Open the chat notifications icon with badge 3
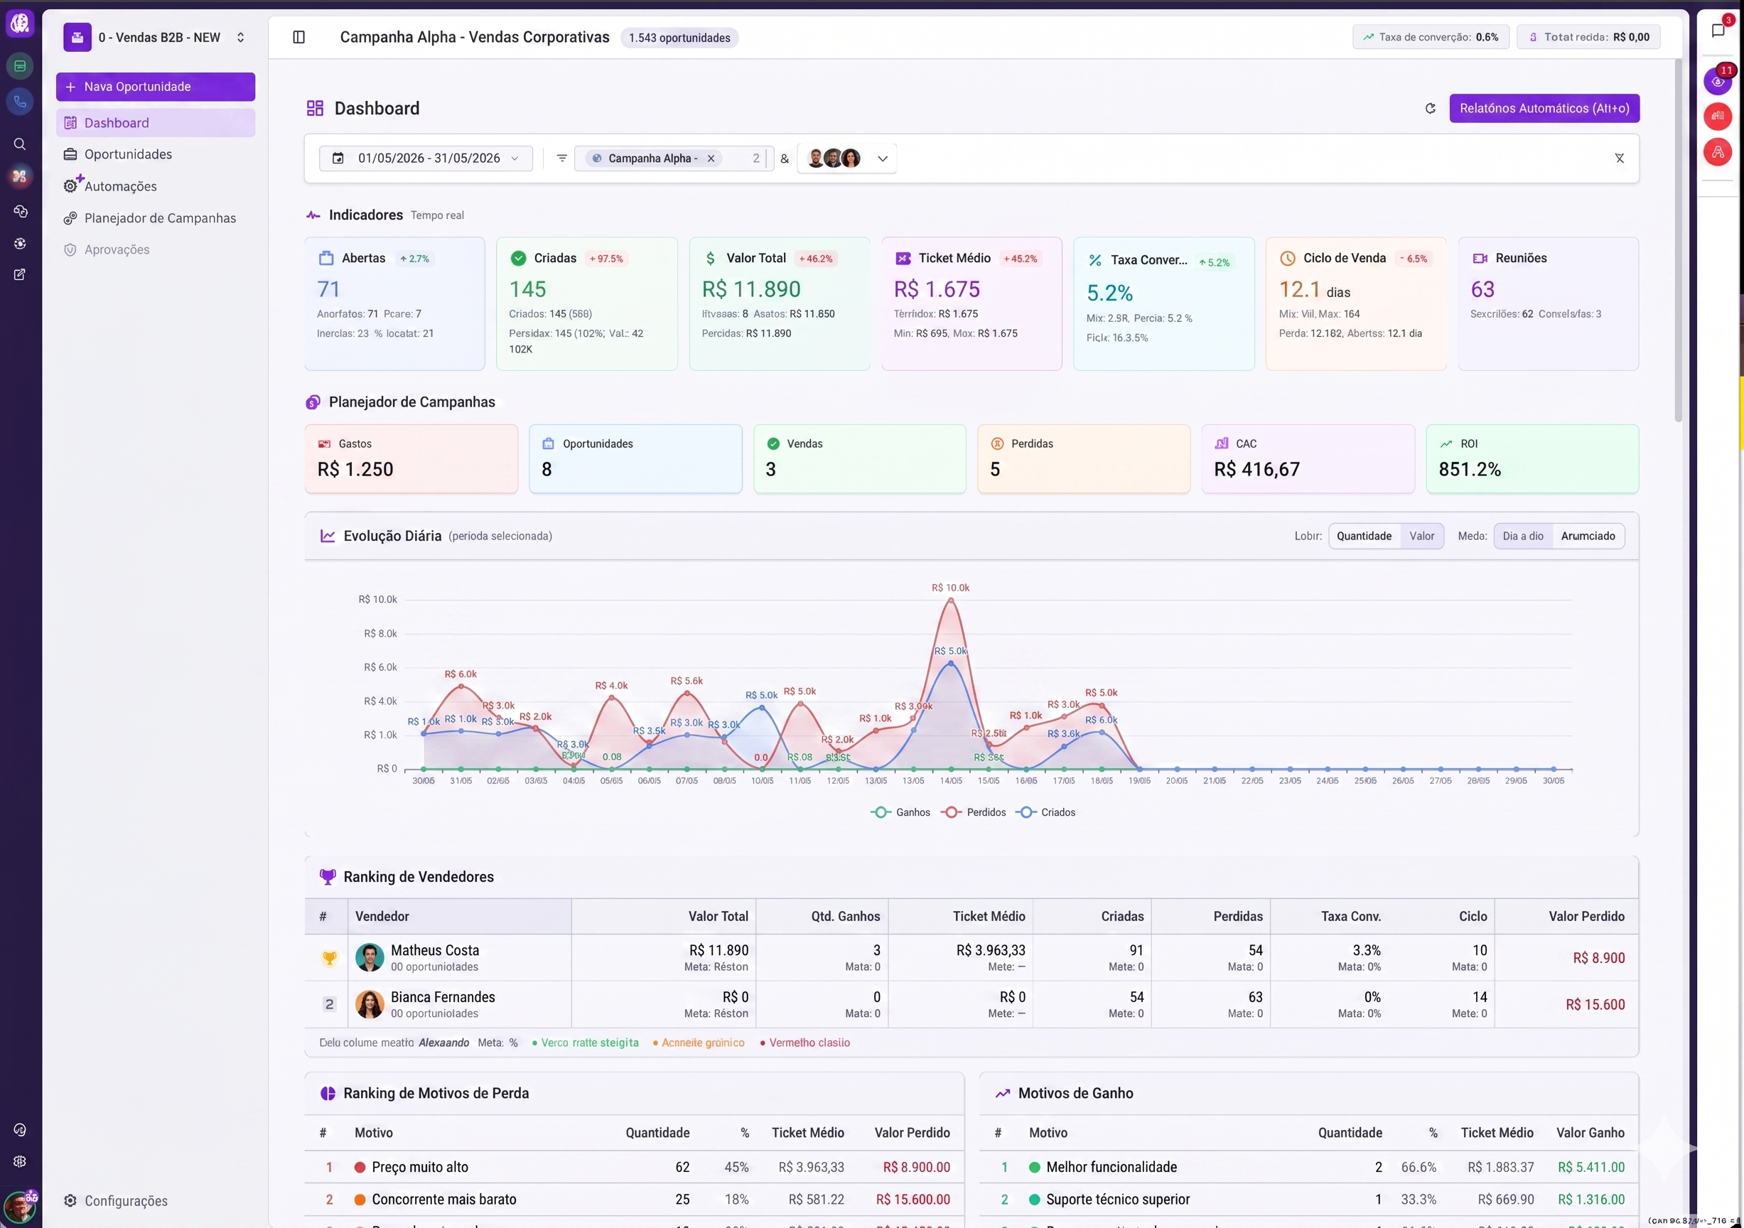Screen dimensions: 1744x1228 coord(1719,31)
